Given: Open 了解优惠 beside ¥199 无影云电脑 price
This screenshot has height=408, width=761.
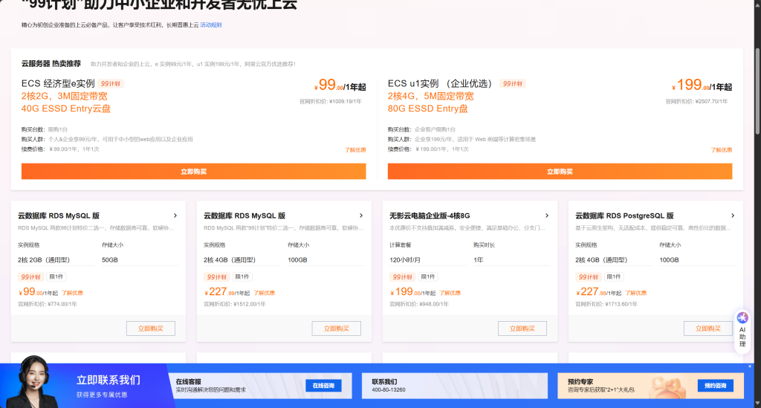Looking at the screenshot, I should click(450, 293).
